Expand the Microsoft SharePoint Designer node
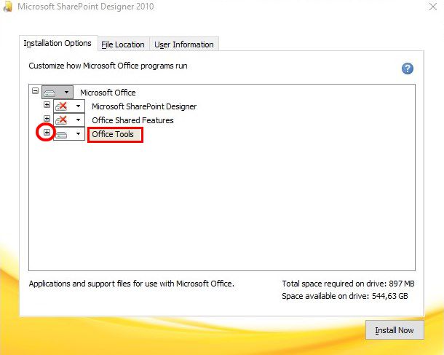The height and width of the screenshot is (355, 444). pos(47,105)
